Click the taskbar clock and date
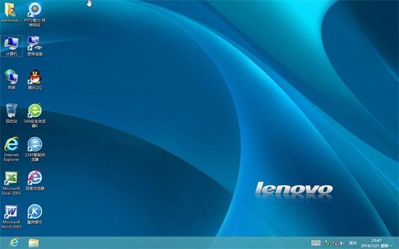Viewport: 399px width, 249px height. 376,243
